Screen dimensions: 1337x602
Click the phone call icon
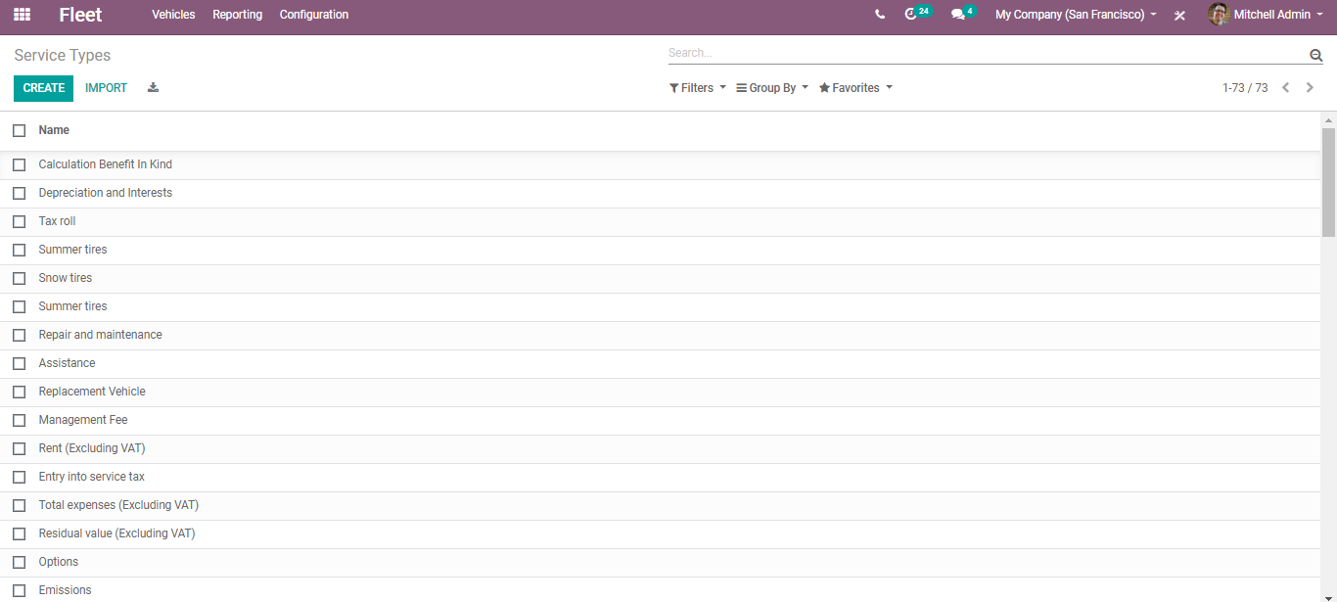click(x=880, y=15)
